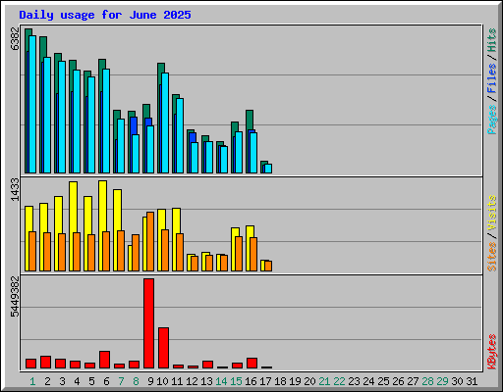Click day 23 on the x-axis
The image size is (503, 392).
354,381
